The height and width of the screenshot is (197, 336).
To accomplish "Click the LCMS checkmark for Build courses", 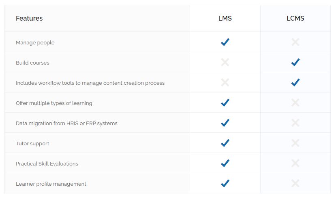I will click(x=295, y=62).
